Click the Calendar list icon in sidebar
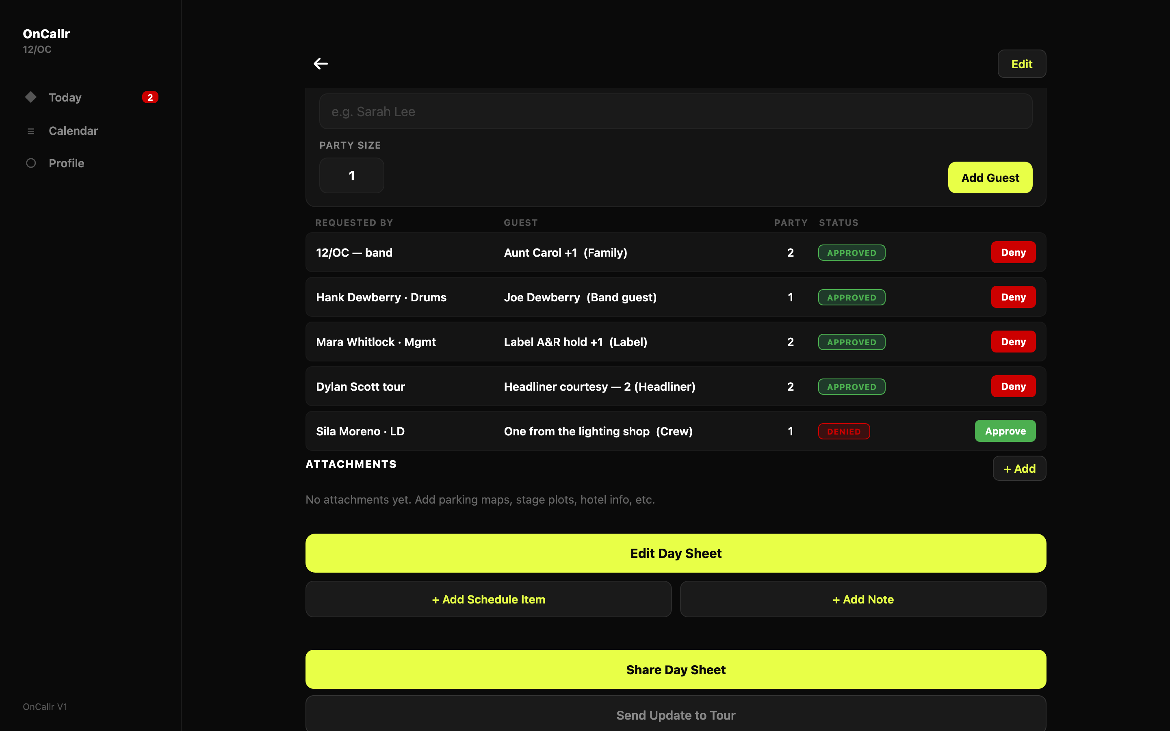Screen dimensions: 1170x731 (31, 131)
